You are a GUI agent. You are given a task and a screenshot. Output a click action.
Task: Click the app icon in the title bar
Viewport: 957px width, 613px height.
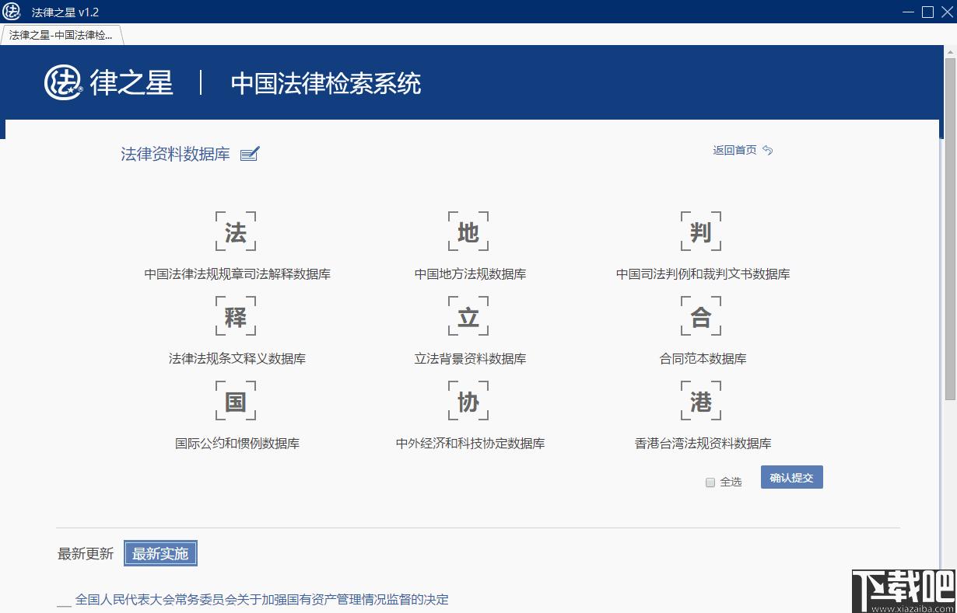coord(11,12)
